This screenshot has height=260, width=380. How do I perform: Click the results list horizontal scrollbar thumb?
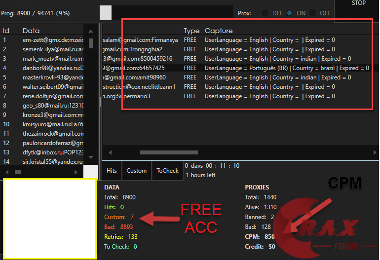(169, 152)
